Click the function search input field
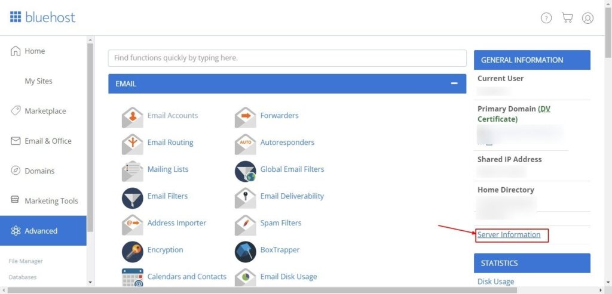 pos(287,58)
